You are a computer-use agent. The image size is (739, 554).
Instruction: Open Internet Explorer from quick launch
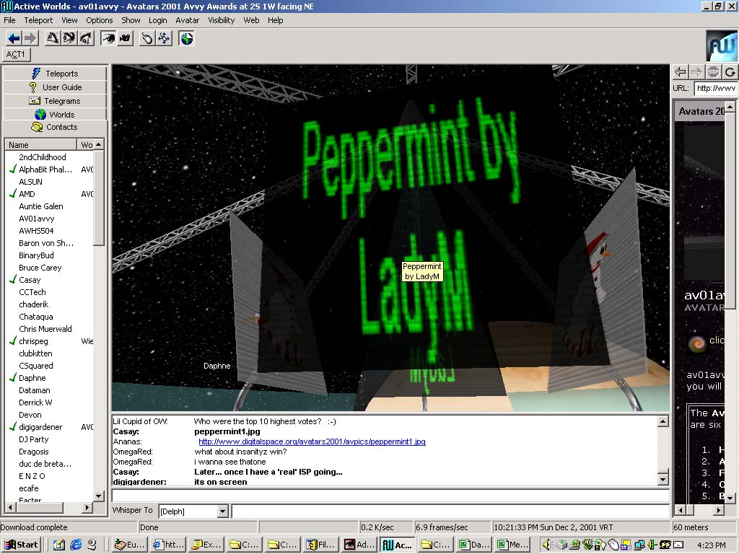(75, 545)
